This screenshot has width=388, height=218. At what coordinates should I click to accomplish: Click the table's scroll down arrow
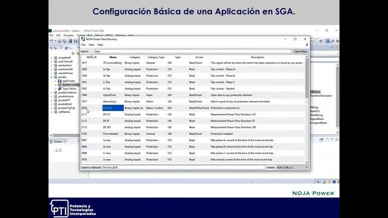[307, 162]
